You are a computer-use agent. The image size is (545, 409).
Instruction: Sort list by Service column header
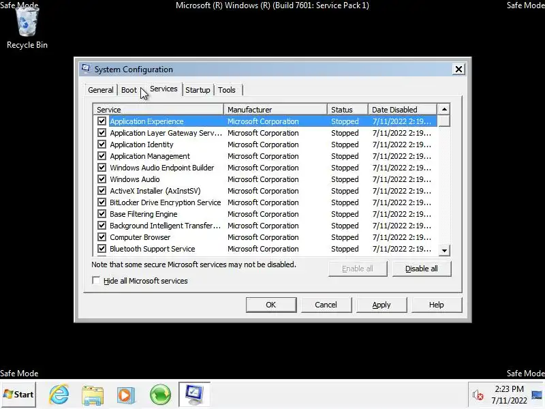click(x=159, y=110)
